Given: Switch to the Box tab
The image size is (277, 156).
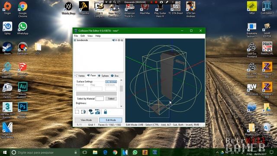Looking at the screenshot, I should click(x=115, y=76).
